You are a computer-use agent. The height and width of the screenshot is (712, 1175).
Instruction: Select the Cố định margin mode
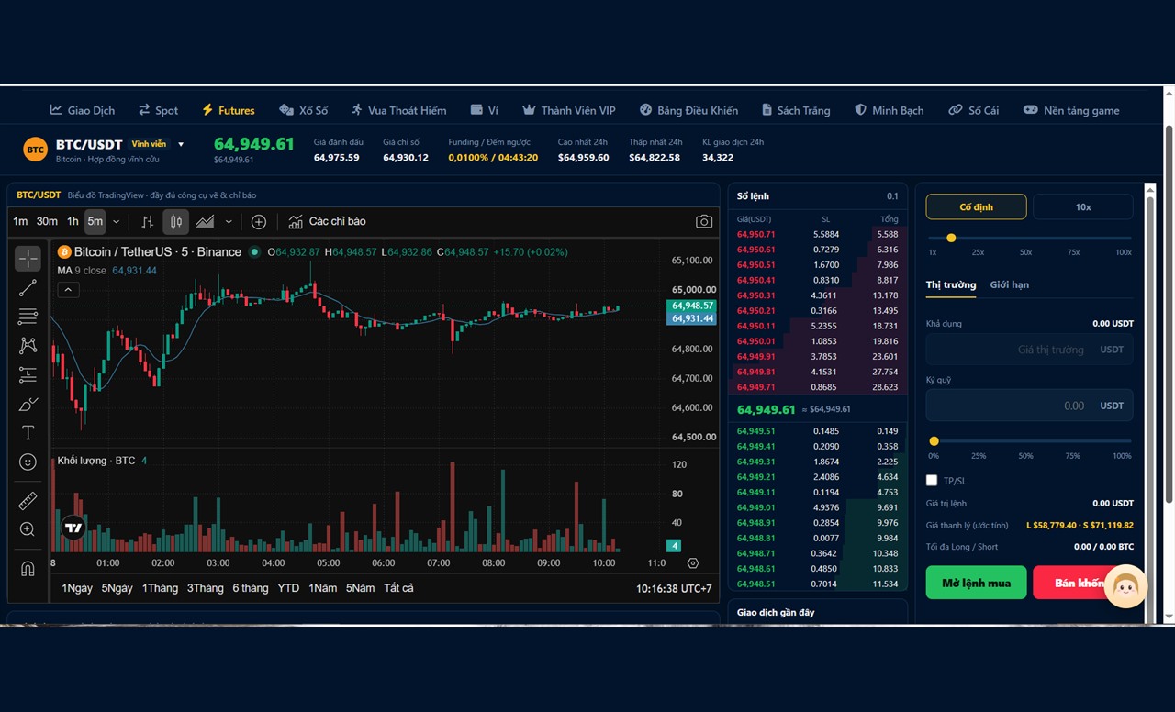click(976, 207)
